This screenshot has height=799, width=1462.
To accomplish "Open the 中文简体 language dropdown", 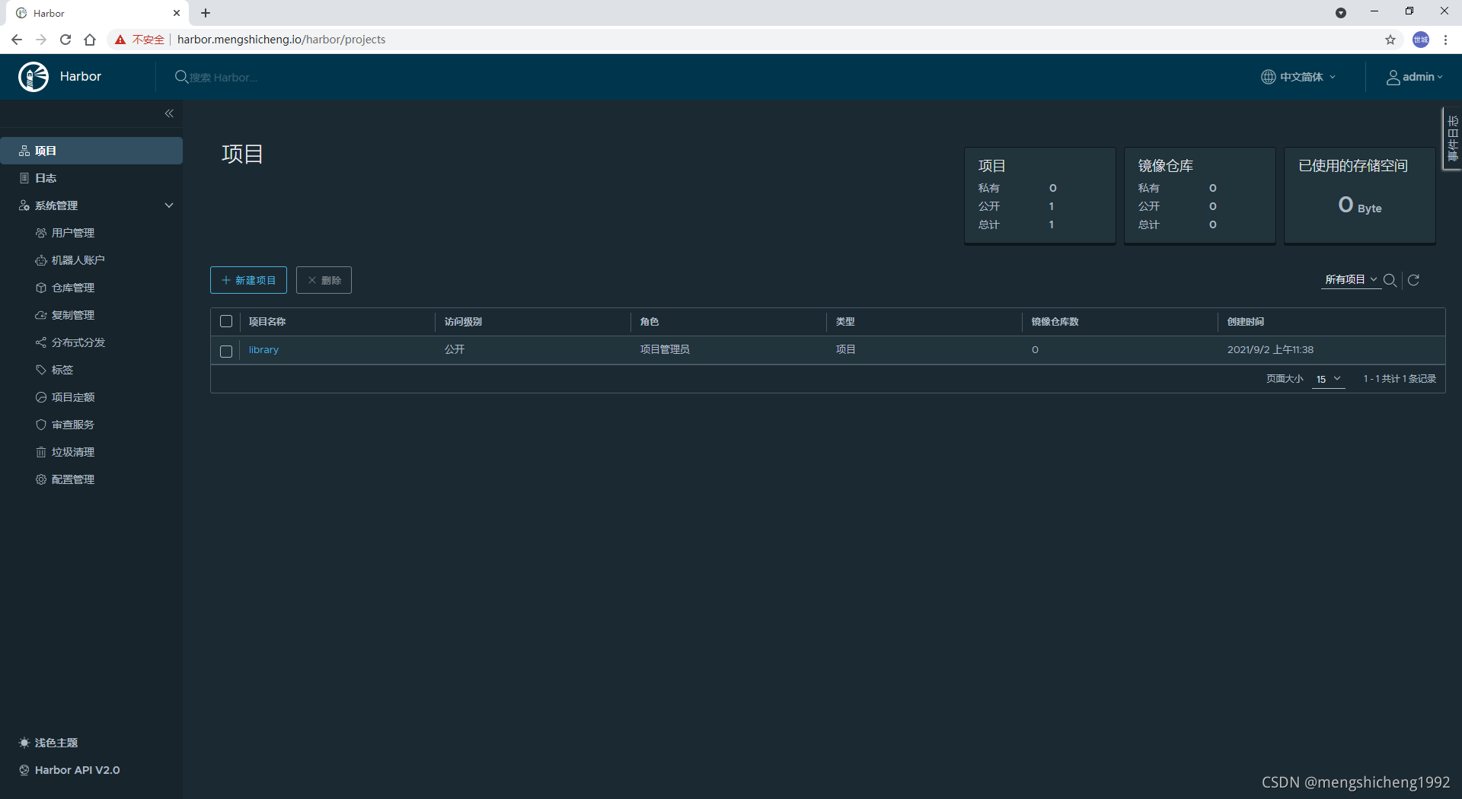I will (1298, 77).
